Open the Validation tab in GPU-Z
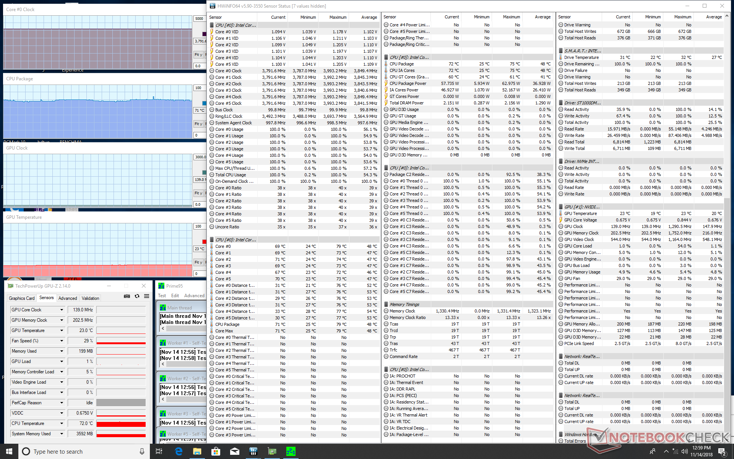 90,298
